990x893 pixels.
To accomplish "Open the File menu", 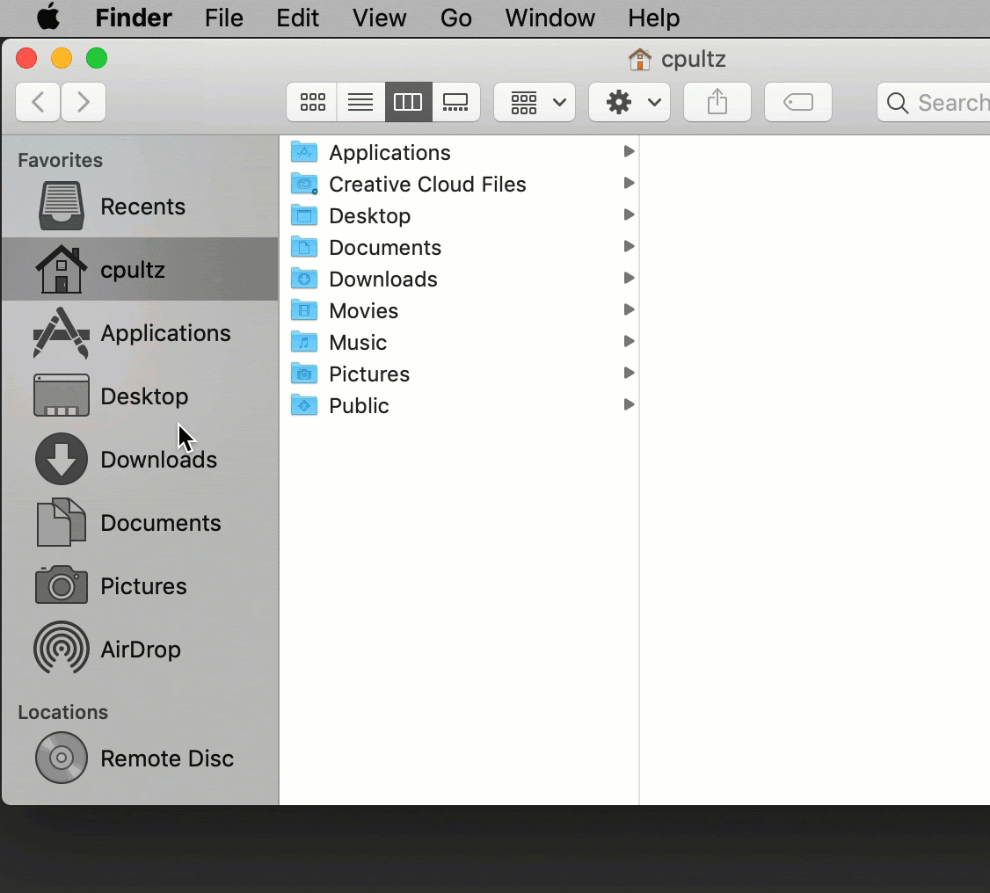I will point(223,18).
